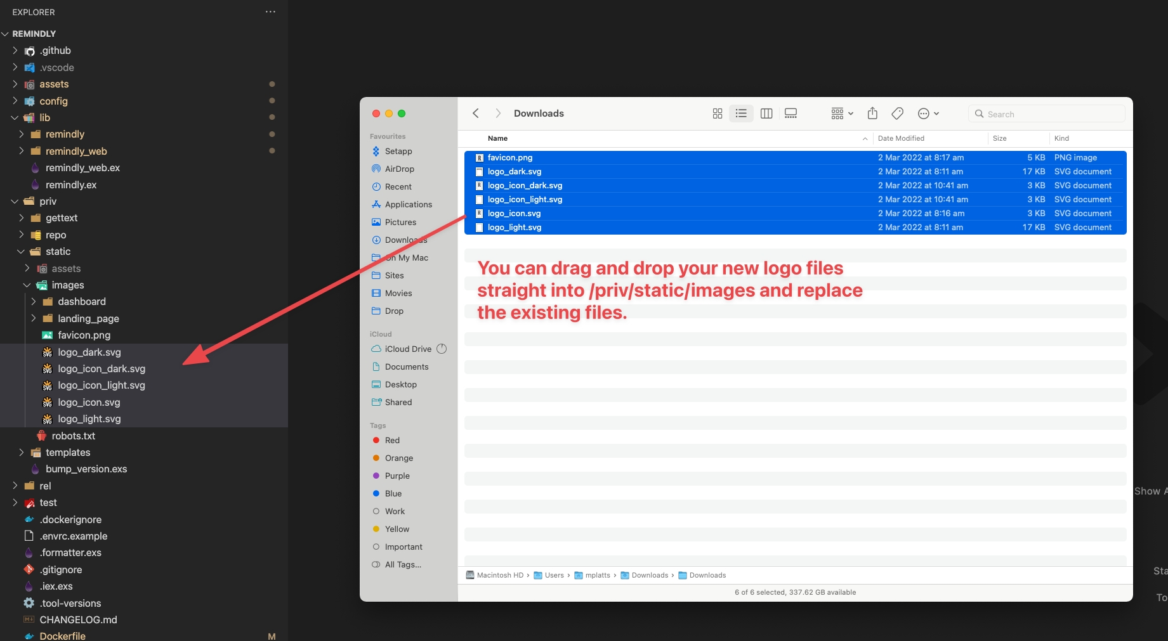
Task: Select the Red tag in sidebar
Action: pyautogui.click(x=392, y=441)
